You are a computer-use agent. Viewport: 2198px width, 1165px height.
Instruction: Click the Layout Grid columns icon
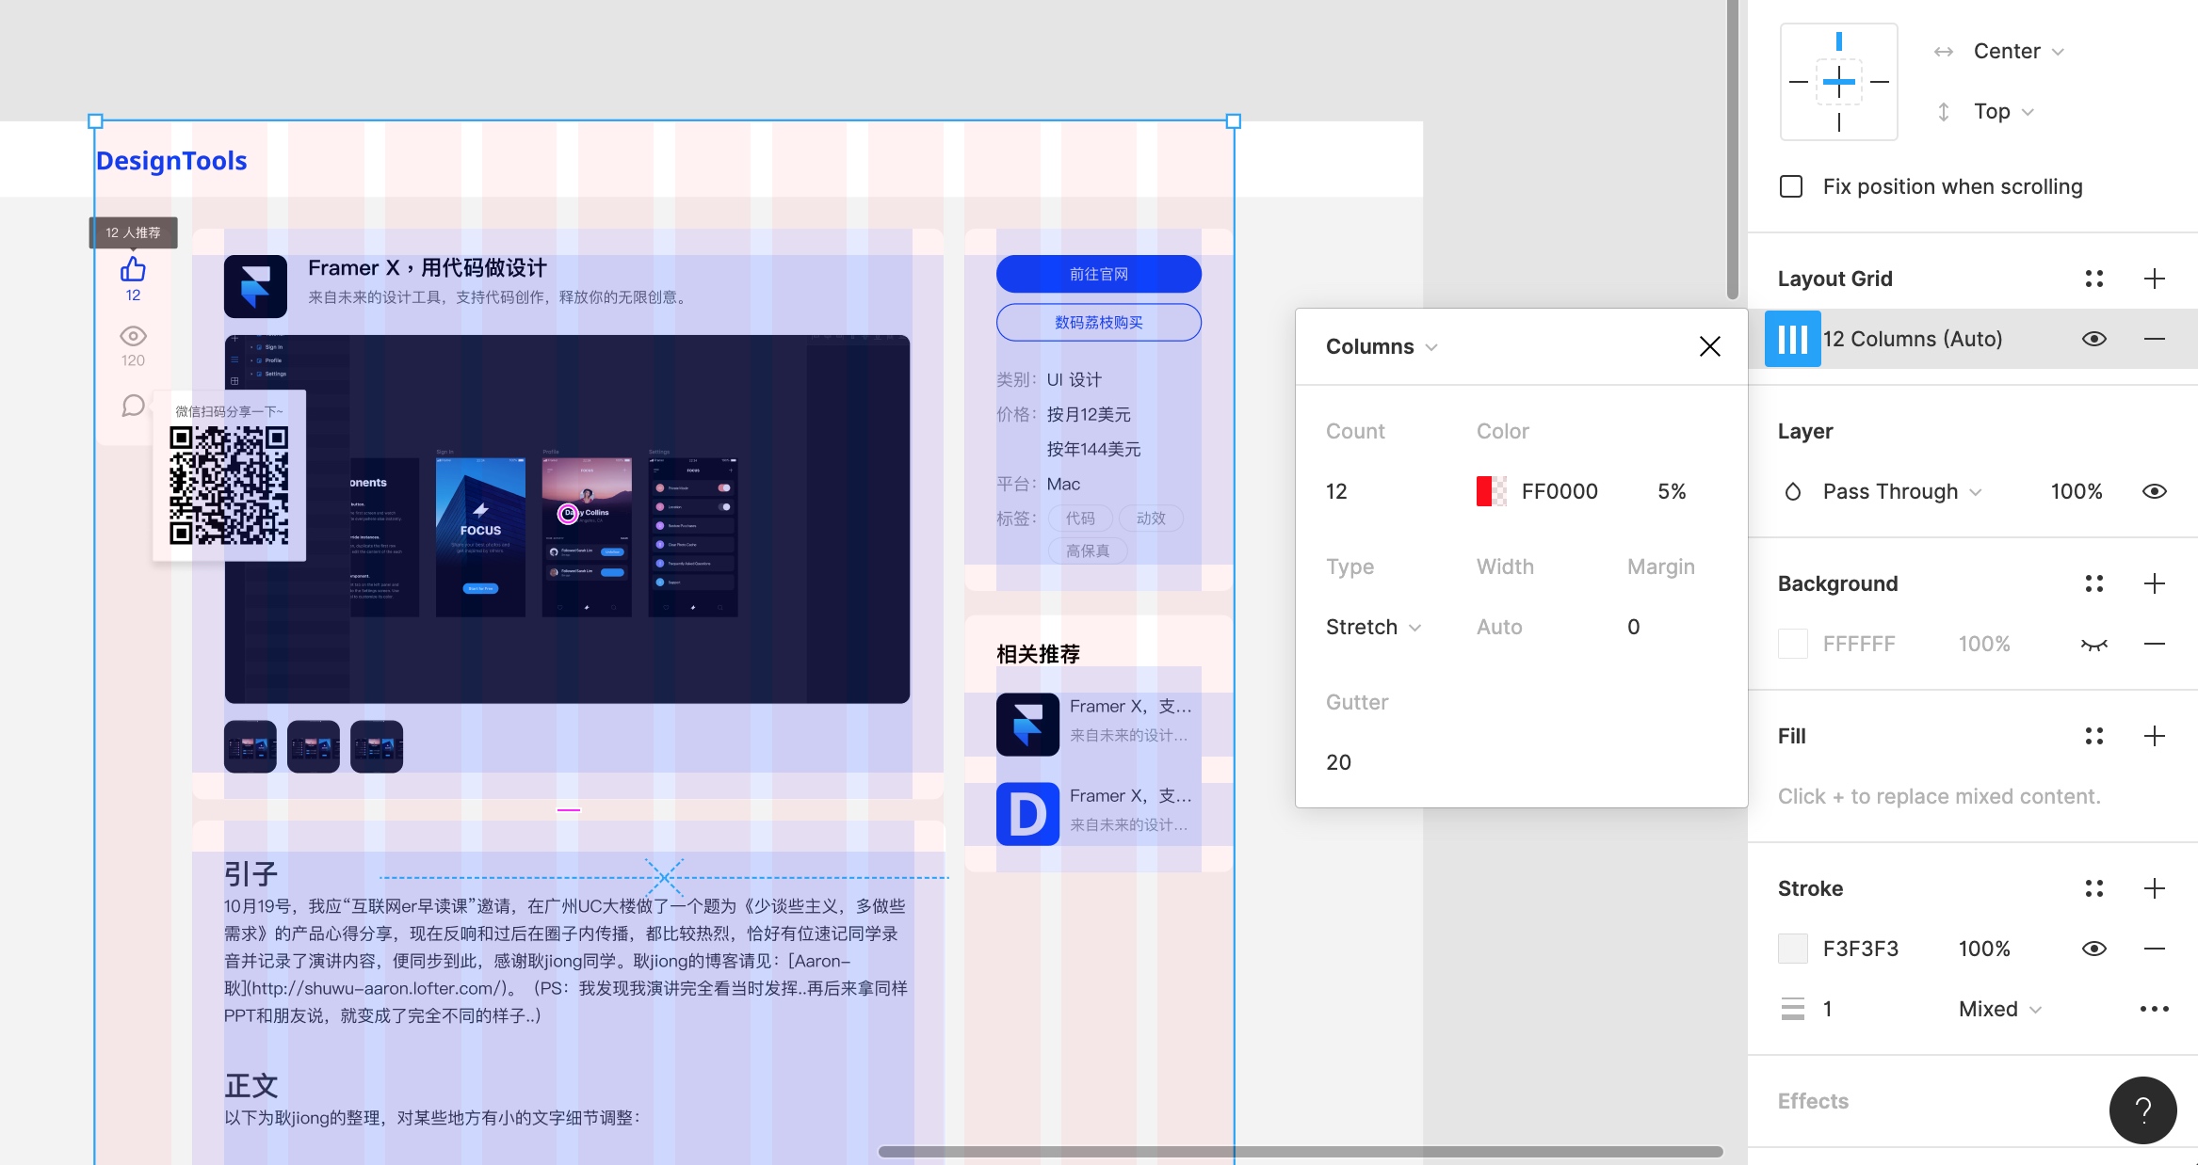1792,339
